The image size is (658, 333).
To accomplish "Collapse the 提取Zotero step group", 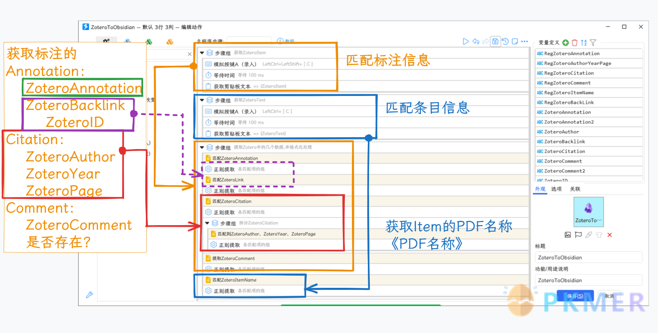I will 202,147.
